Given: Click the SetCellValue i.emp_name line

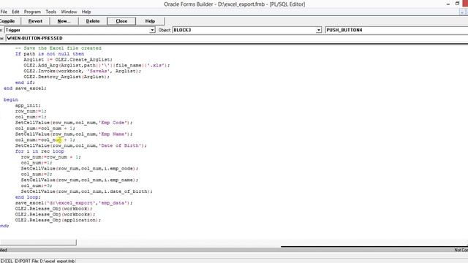Looking at the screenshot, I should 80,180.
